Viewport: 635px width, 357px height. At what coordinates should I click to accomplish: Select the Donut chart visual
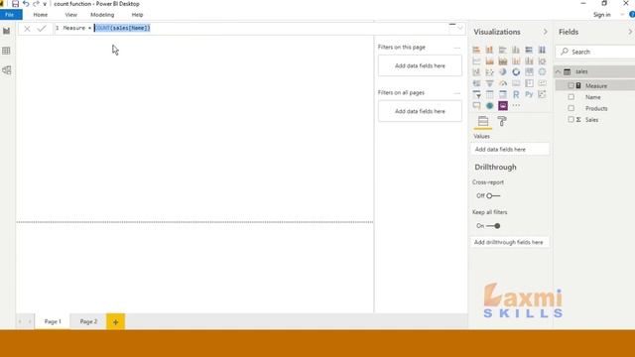click(516, 72)
